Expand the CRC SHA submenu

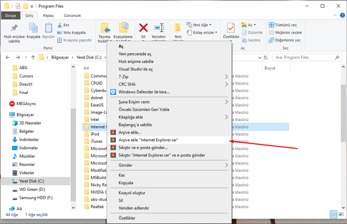(169, 84)
